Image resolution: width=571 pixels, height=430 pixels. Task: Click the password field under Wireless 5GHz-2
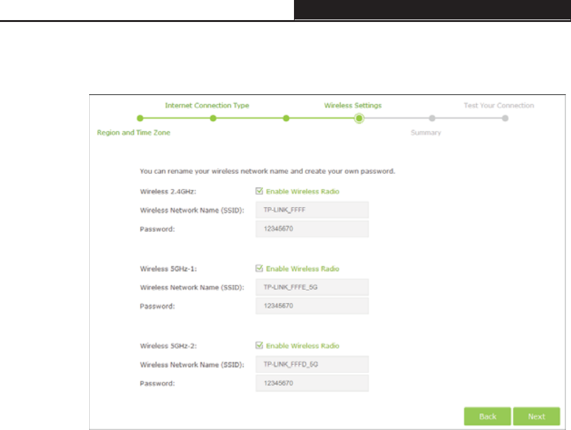tap(312, 383)
